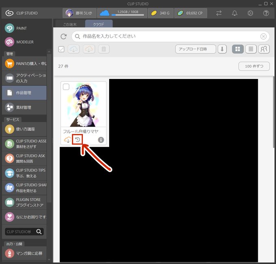
Task: Click the orange cloud download toolbar button
Action: pyautogui.click(x=89, y=49)
